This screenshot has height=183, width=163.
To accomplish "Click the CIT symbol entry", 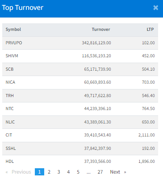I will [x=9, y=135].
